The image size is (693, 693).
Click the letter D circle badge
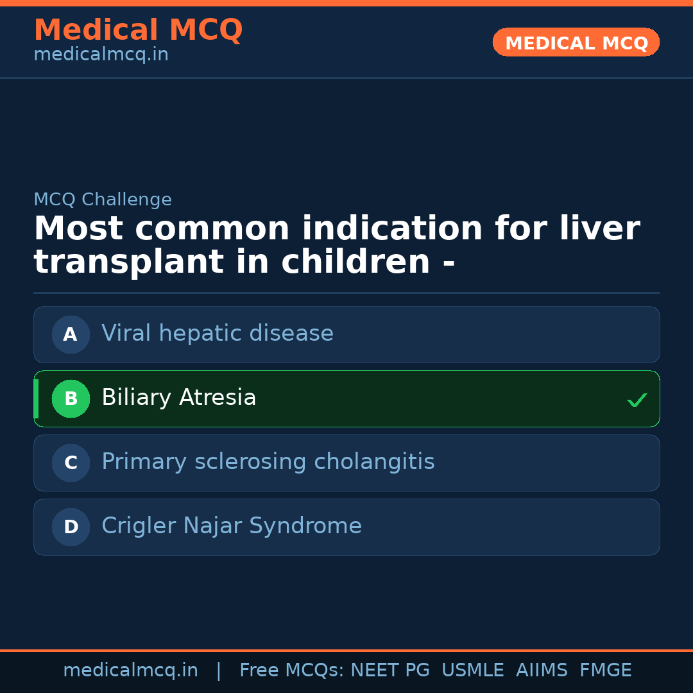click(x=71, y=527)
